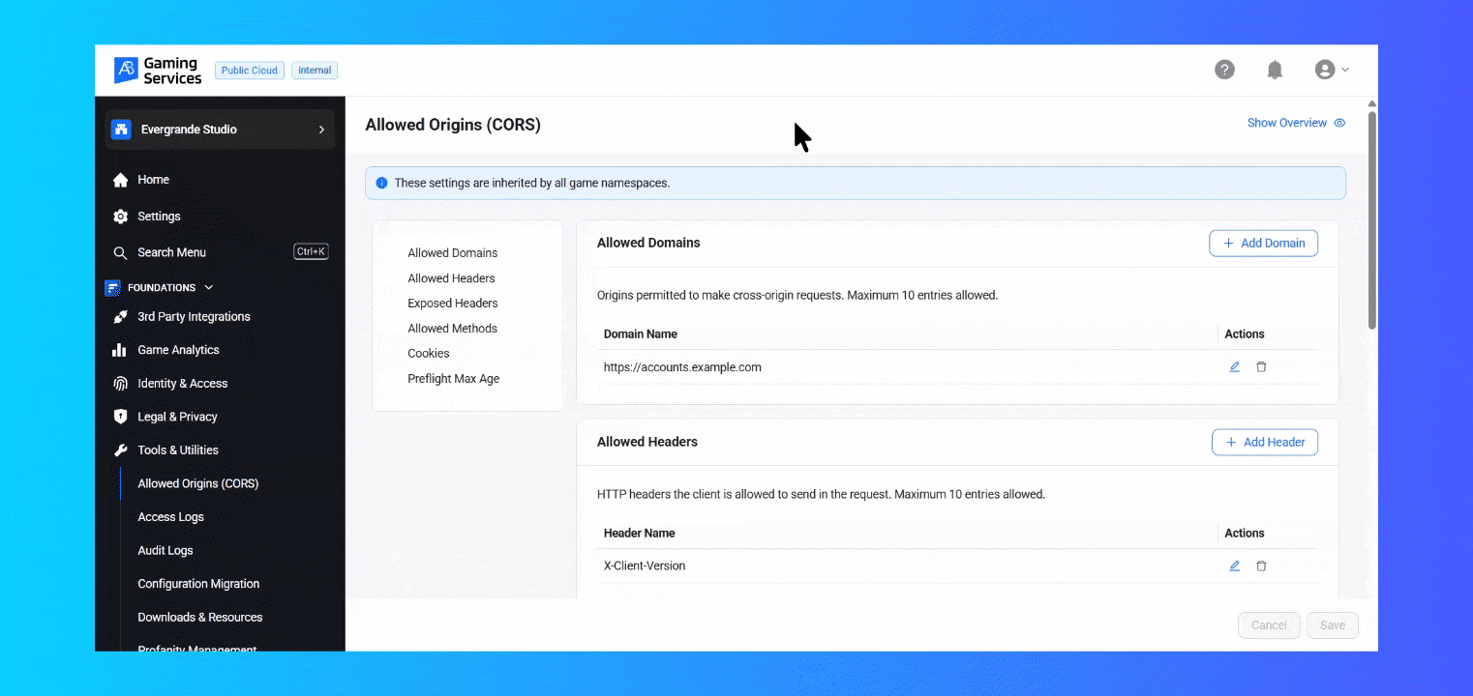1473x696 pixels.
Task: Click the Public Cloud badge
Action: click(x=250, y=71)
